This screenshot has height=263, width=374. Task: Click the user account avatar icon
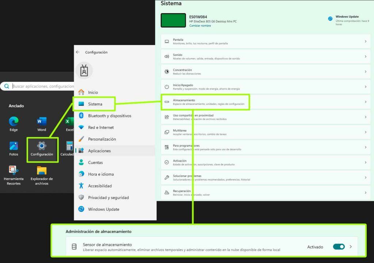point(84,71)
